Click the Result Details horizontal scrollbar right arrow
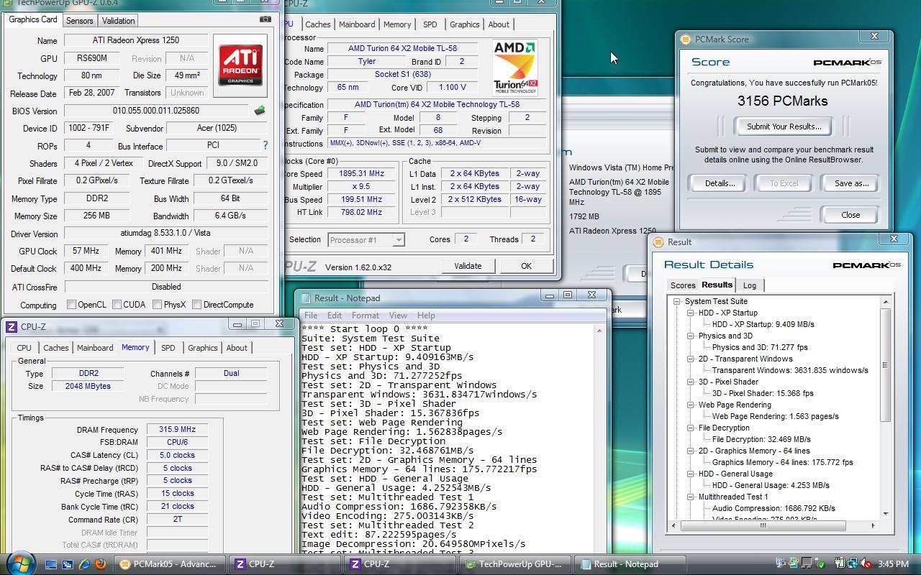The width and height of the screenshot is (921, 575). (x=874, y=525)
